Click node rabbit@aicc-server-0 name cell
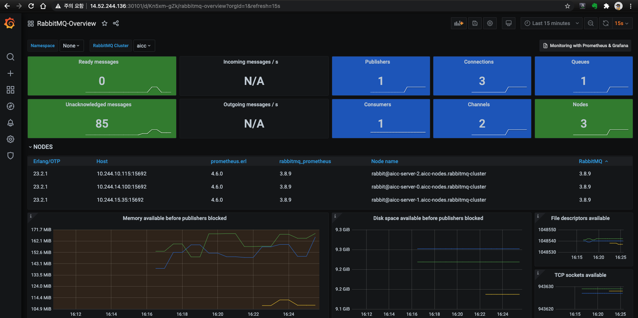 [x=429, y=187]
